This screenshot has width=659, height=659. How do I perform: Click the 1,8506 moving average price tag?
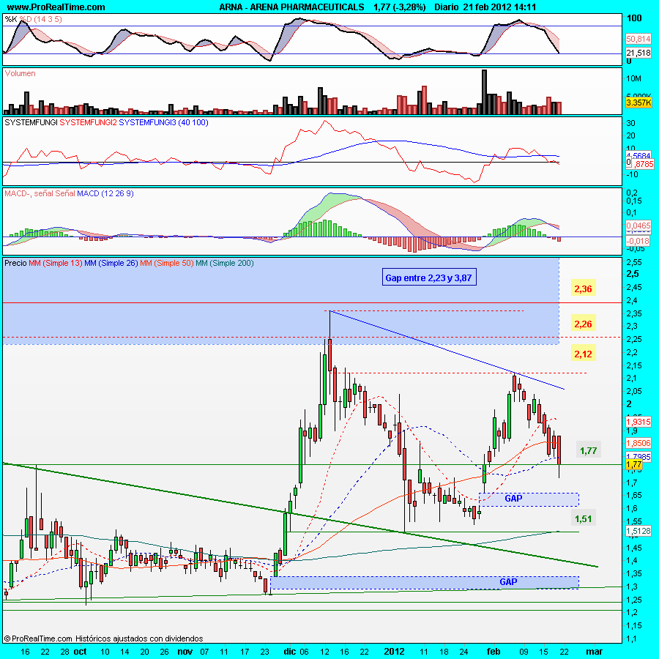coord(638,442)
